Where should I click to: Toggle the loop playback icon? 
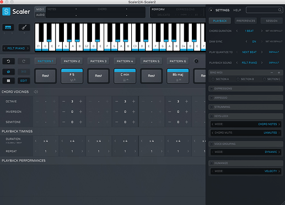[8, 71]
